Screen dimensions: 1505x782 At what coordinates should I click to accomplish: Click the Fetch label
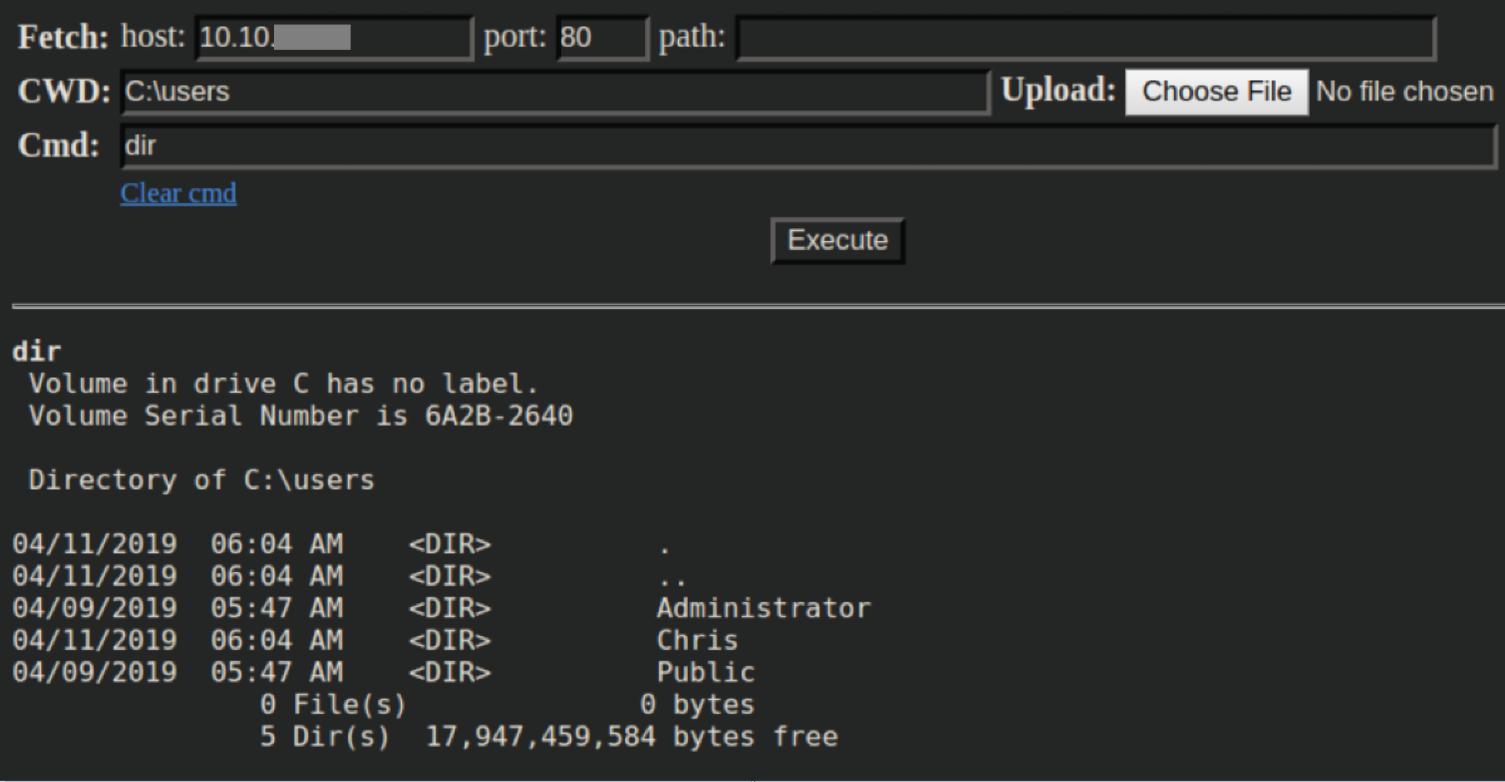[x=63, y=36]
